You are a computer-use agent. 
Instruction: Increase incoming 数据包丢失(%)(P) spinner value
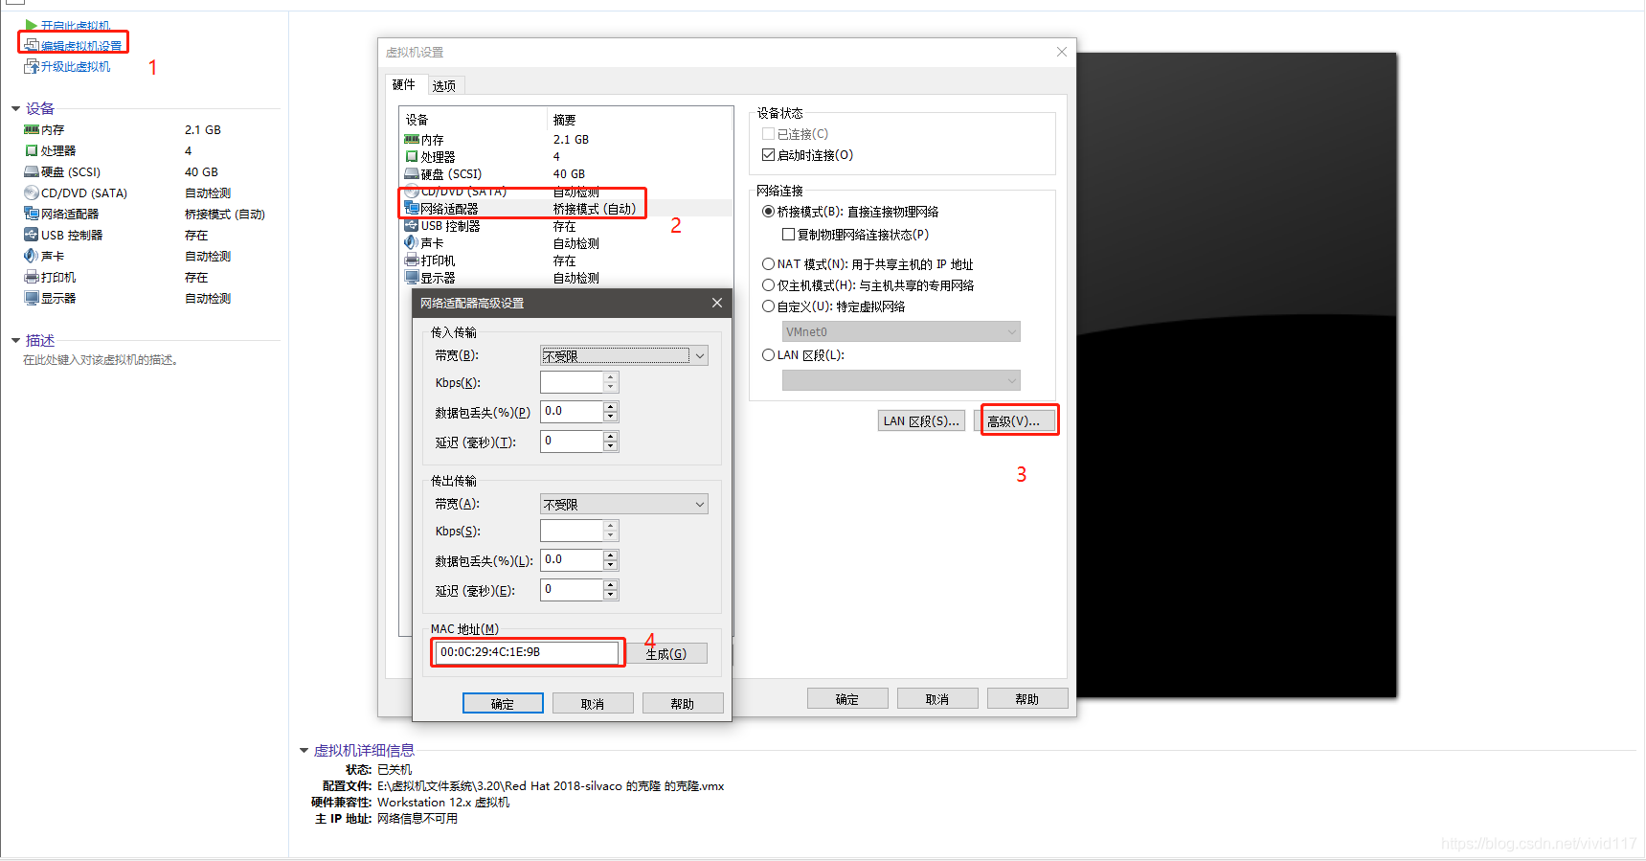(x=611, y=406)
